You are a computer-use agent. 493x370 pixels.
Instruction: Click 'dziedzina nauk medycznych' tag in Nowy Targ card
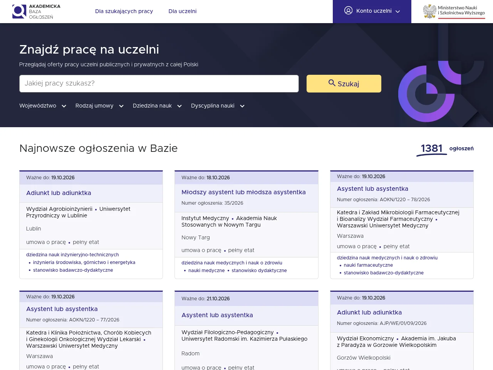(x=232, y=263)
